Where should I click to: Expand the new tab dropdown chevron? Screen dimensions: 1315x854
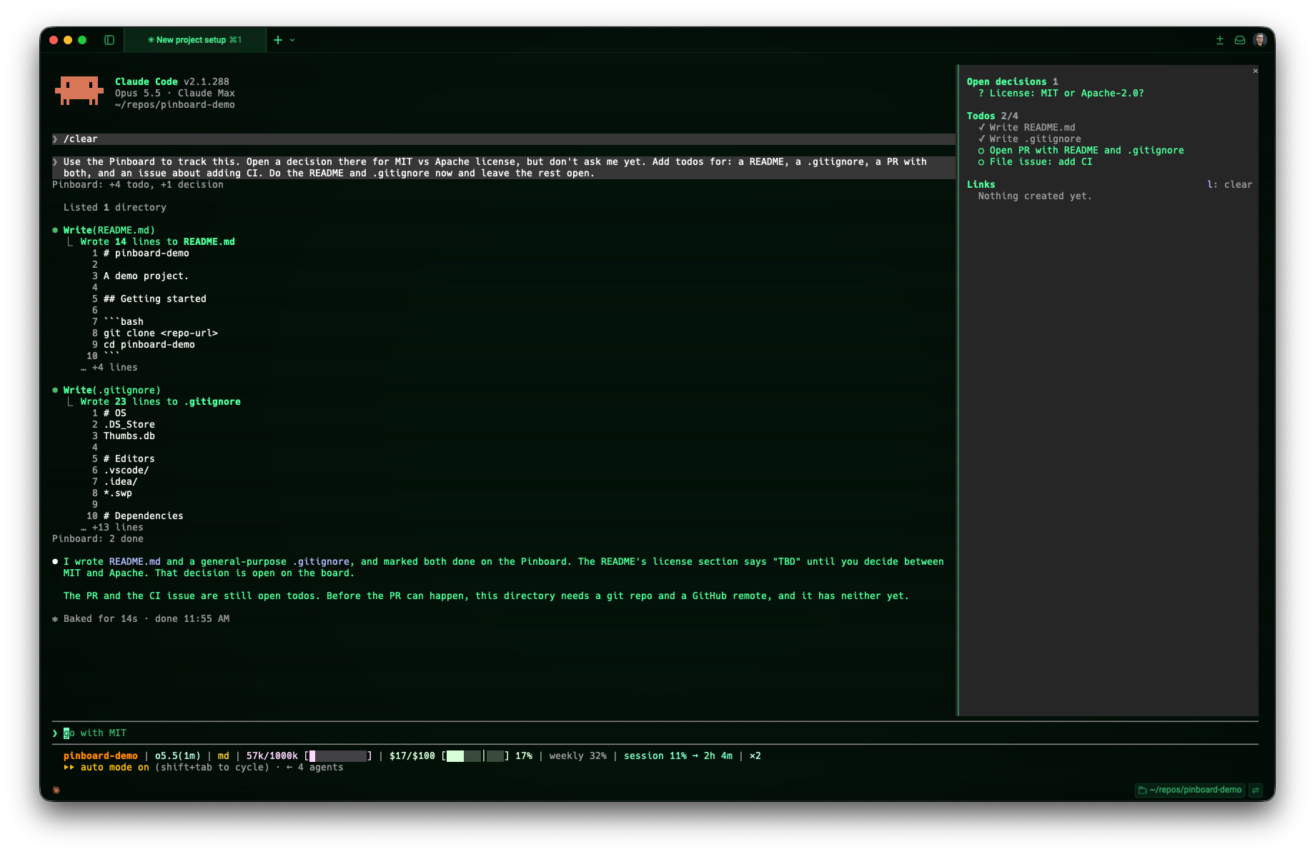[x=292, y=40]
